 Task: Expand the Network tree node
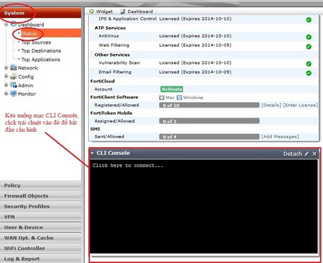[x=6, y=68]
